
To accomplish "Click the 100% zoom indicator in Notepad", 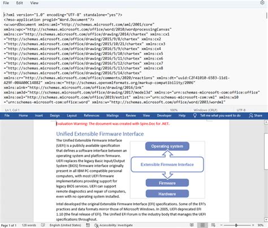I will point(174,110).
